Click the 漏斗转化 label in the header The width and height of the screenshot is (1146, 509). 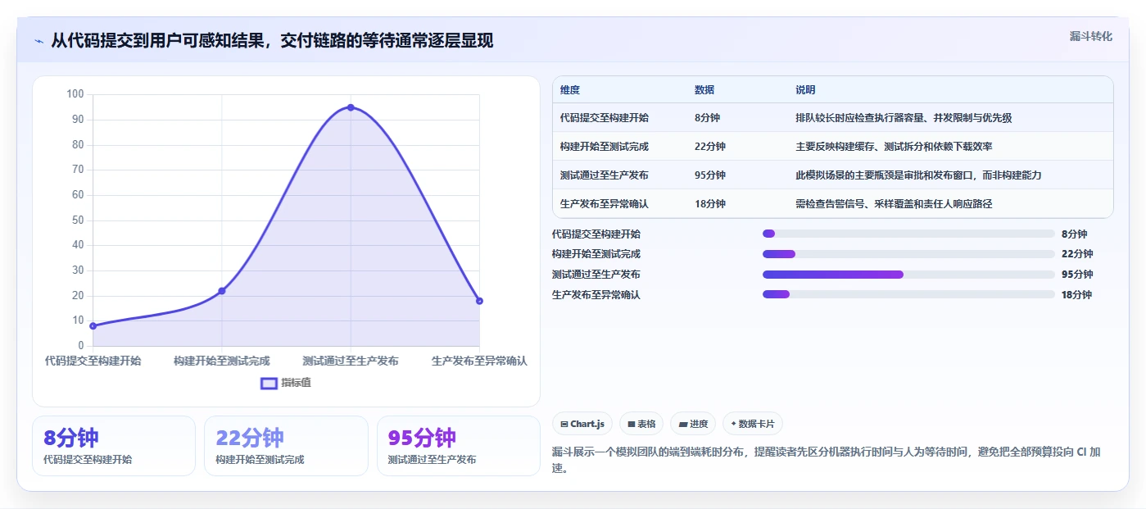click(x=1090, y=36)
